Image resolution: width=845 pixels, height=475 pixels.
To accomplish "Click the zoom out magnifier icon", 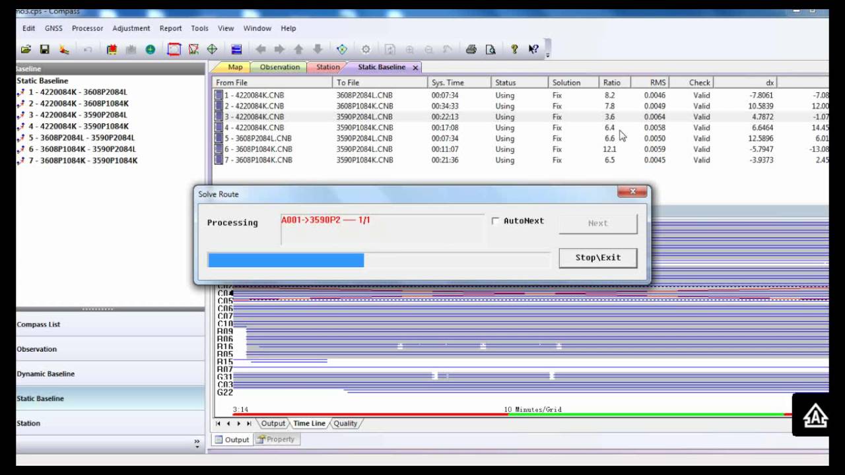I will (429, 49).
